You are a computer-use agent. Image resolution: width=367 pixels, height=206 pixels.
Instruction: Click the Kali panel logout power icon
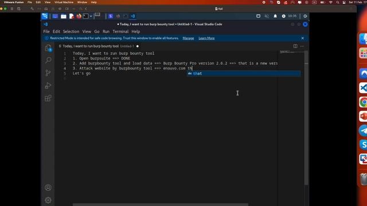pos(305,16)
